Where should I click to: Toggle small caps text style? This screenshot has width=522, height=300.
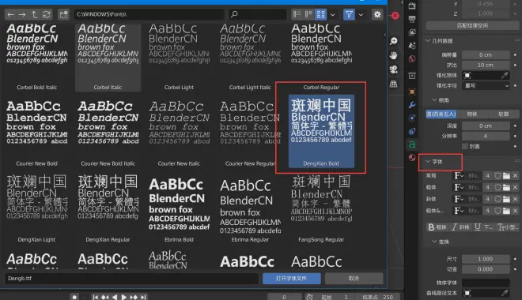point(507,227)
